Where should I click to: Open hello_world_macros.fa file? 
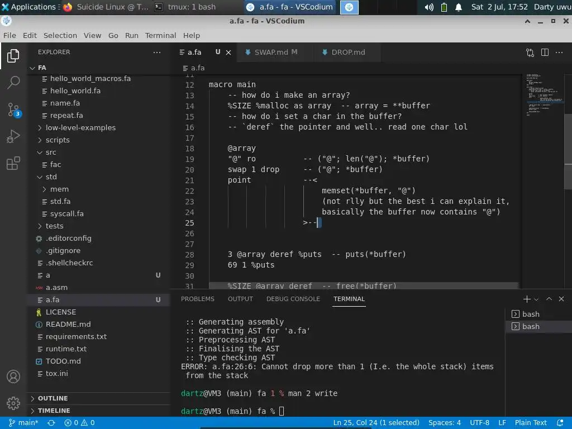98,78
